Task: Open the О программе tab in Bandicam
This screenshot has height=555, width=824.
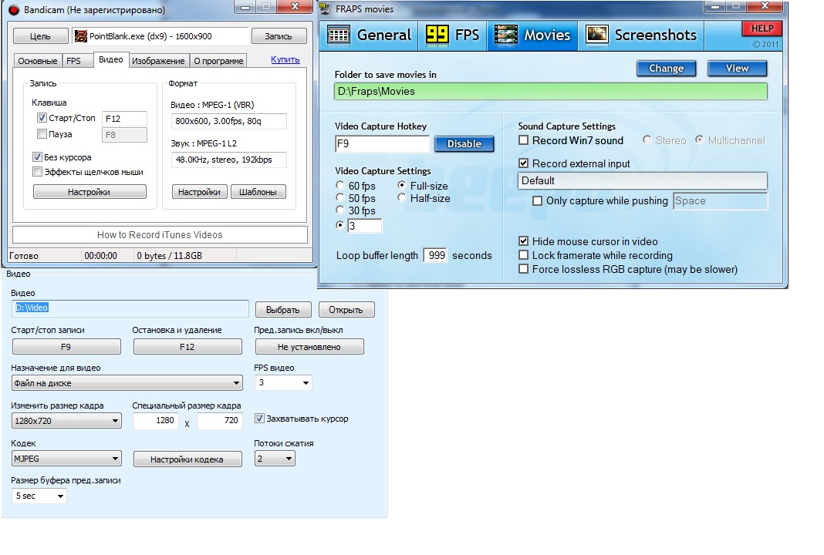Action: click(218, 61)
